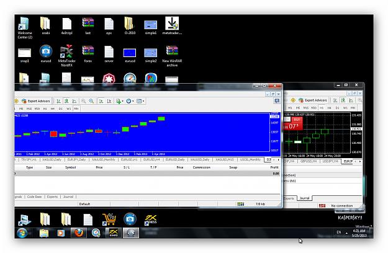This screenshot has width=388, height=253.
Task: Click green plus Indicators icon in left toolbar
Action: [x=119, y=101]
